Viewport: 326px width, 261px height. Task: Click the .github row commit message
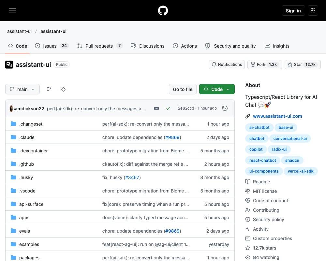[145, 164]
